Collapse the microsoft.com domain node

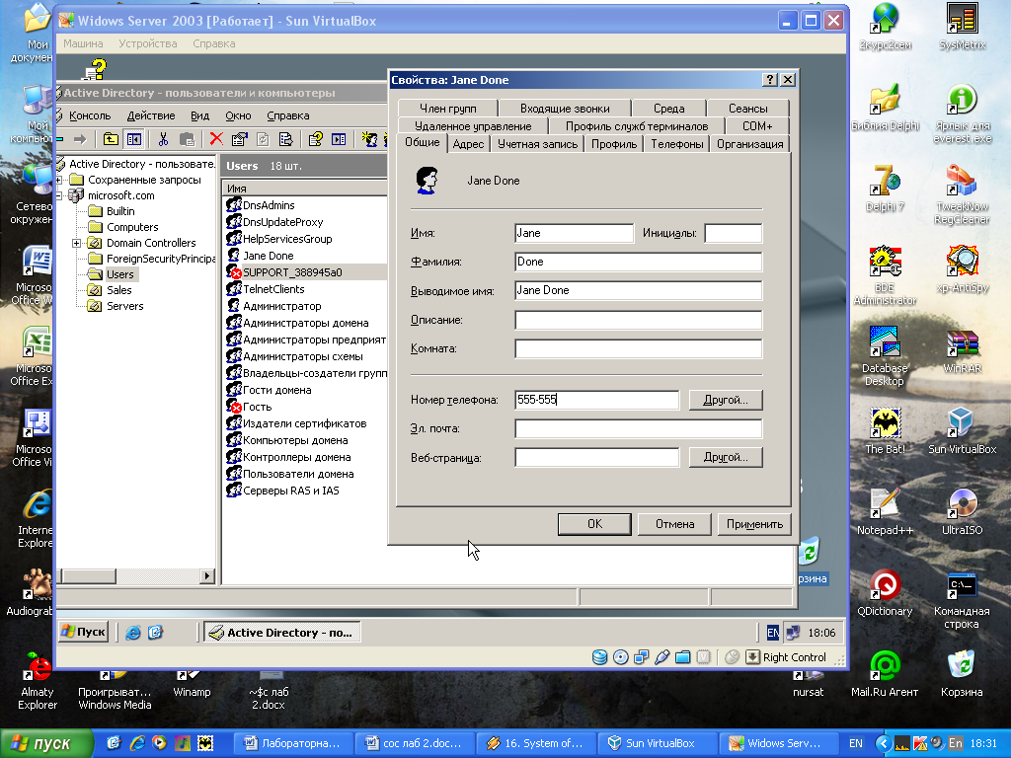pyautogui.click(x=58, y=195)
